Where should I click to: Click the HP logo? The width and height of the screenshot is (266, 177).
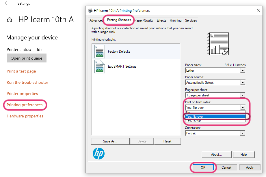point(98,153)
